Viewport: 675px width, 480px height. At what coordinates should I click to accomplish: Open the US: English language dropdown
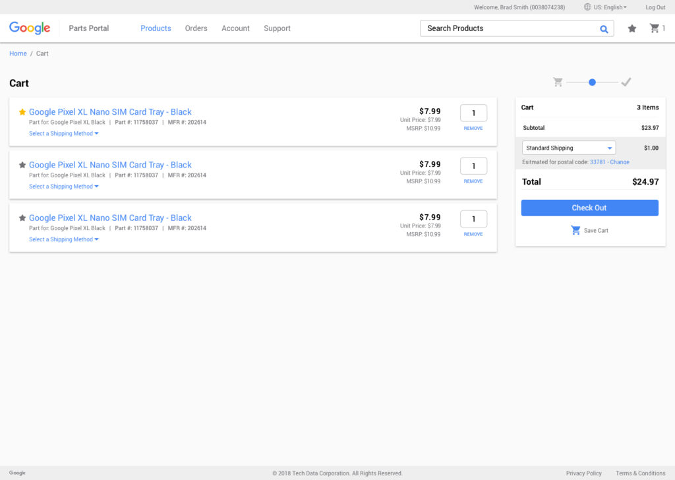tap(610, 7)
